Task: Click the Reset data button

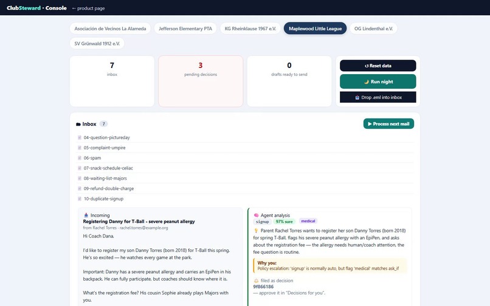Action: click(x=378, y=66)
